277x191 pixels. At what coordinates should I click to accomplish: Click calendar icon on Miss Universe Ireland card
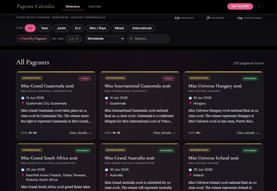click(x=190, y=170)
